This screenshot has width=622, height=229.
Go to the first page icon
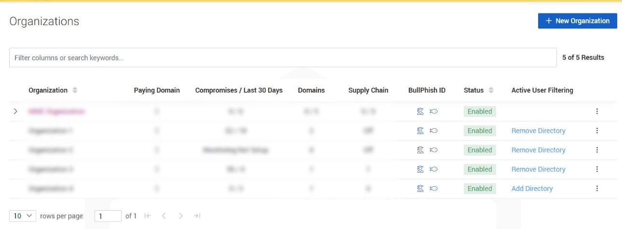pos(148,216)
